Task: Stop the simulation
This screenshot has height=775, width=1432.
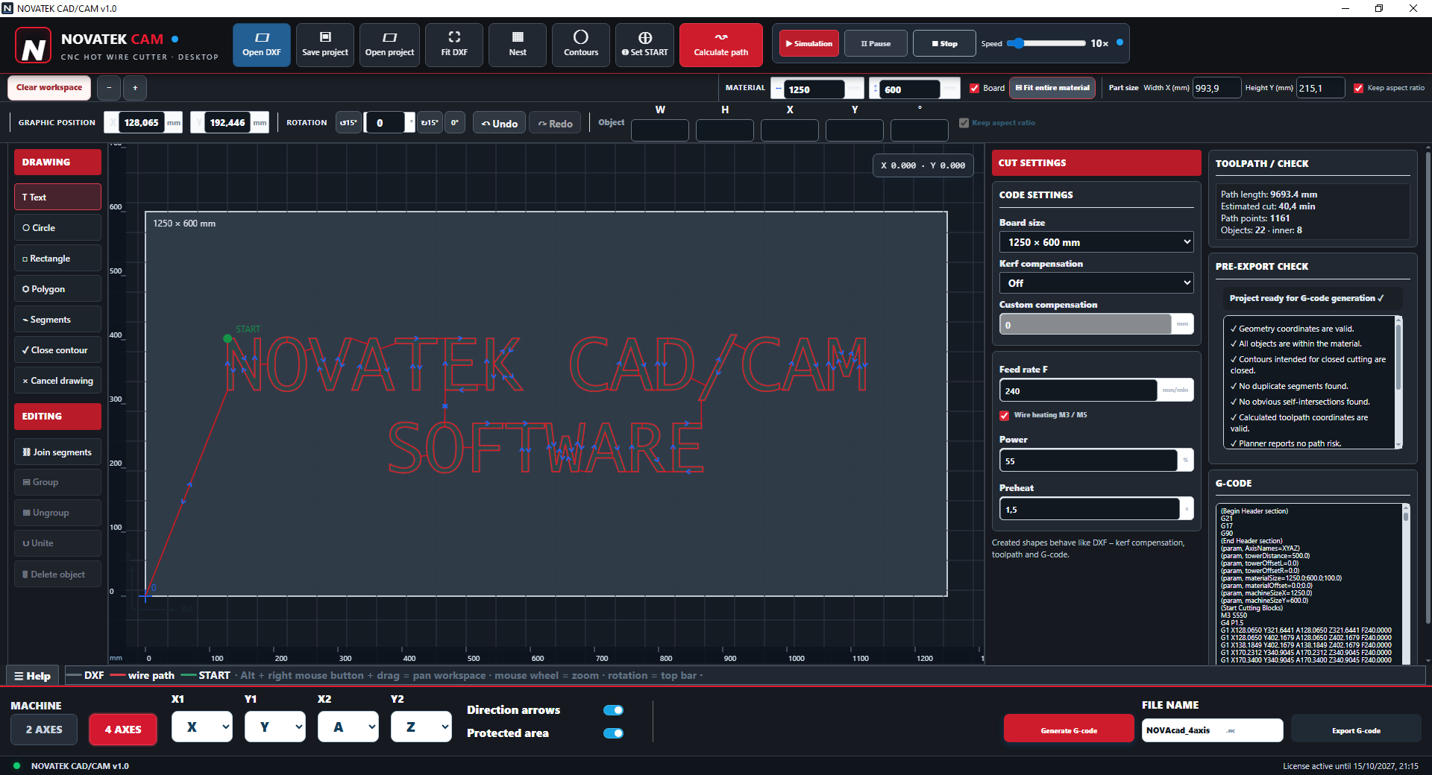Action: 944,43
